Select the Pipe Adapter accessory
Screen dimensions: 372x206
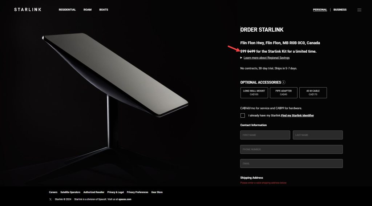[283, 93]
